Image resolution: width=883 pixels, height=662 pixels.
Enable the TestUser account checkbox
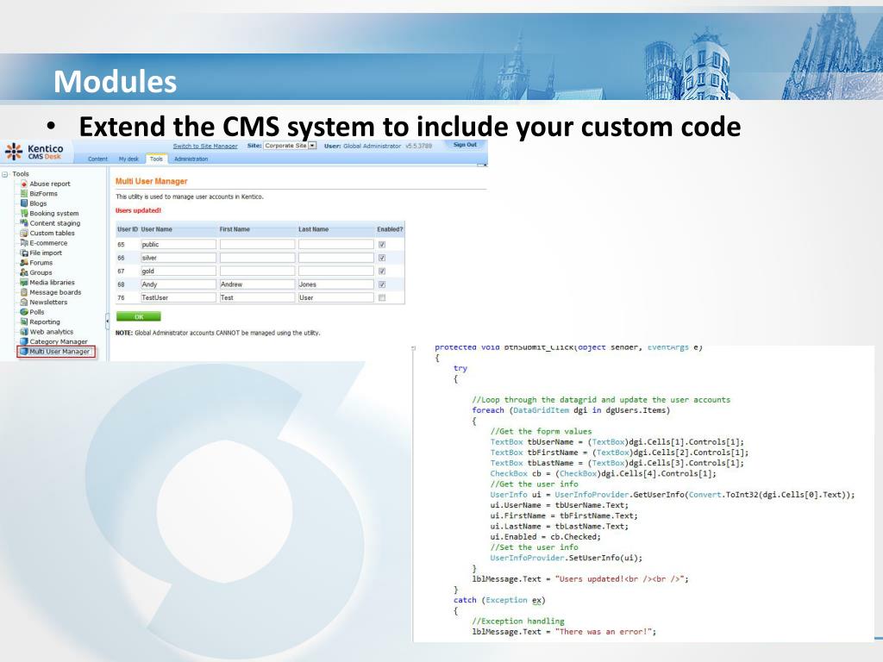click(382, 297)
